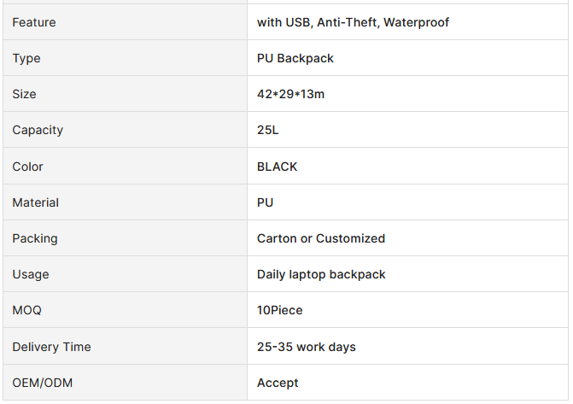
Task: Click the Material row label
Action: pos(36,202)
